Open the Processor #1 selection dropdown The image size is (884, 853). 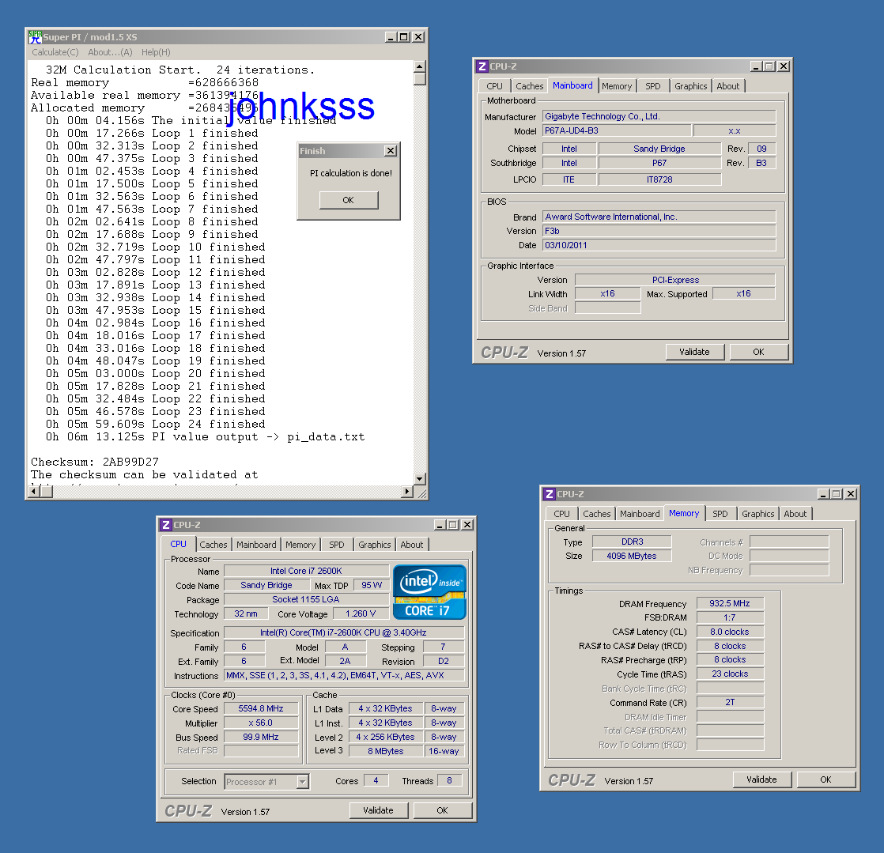pos(303,782)
